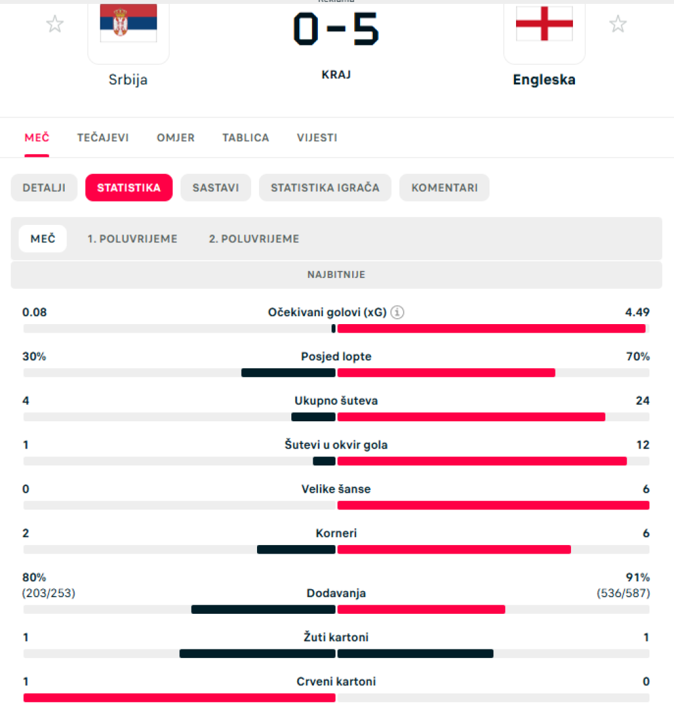Collapse the Najbitnije section header
Screen dimensions: 674x713
(x=337, y=275)
